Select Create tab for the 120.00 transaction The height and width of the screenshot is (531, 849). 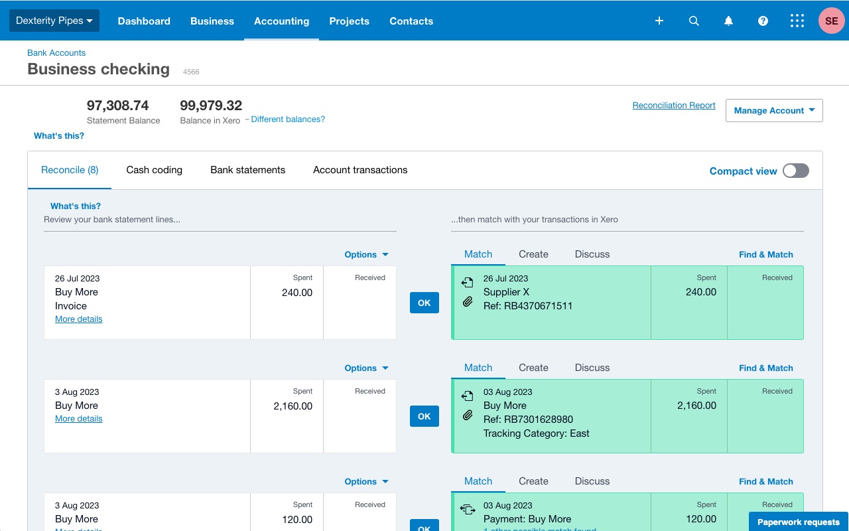tap(533, 481)
